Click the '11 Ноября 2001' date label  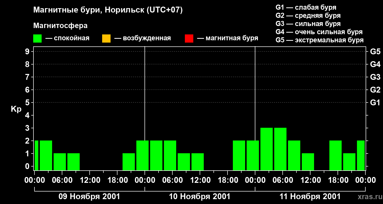coord(310,197)
